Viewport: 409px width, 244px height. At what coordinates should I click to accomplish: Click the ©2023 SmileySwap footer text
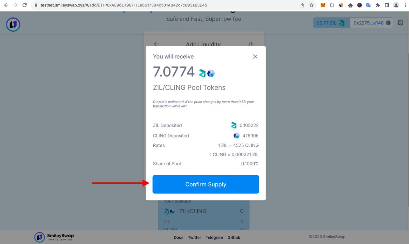tap(327, 237)
